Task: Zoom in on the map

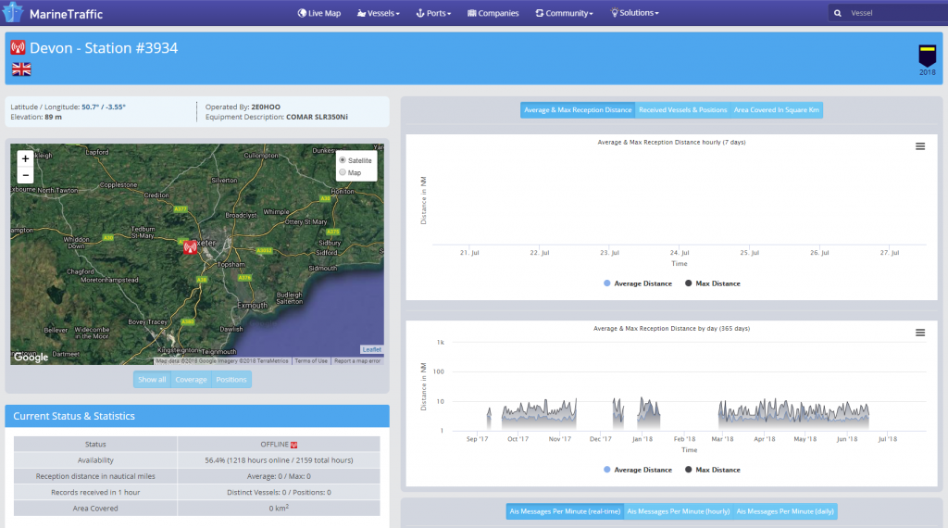Action: [25, 158]
